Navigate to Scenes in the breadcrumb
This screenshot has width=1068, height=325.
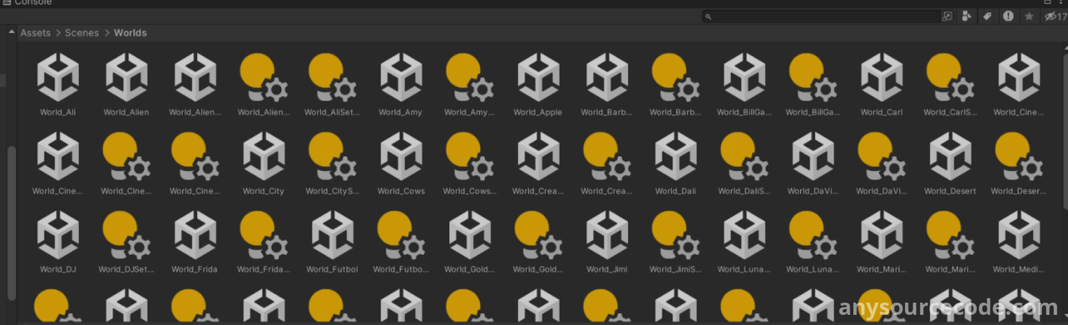click(81, 33)
